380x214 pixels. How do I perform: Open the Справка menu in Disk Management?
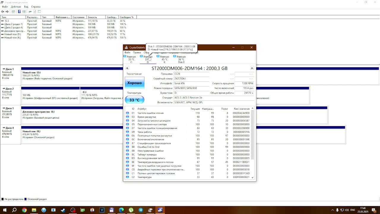36,7
